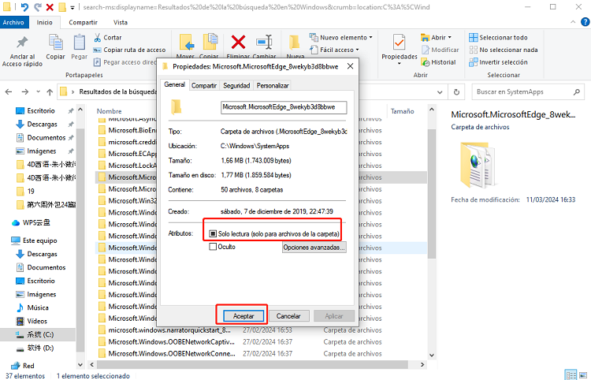
Task: Select WPS cloud item in sidebar
Action: click(x=31, y=222)
